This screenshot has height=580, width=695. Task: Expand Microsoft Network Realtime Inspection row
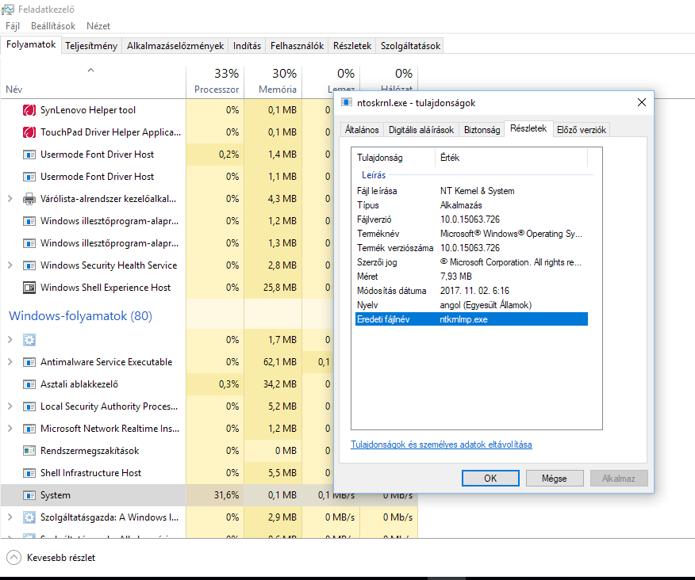(10, 429)
